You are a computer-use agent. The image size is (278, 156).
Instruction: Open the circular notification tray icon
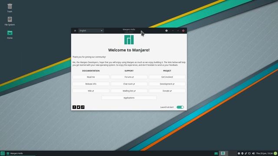pyautogui.click(x=239, y=153)
